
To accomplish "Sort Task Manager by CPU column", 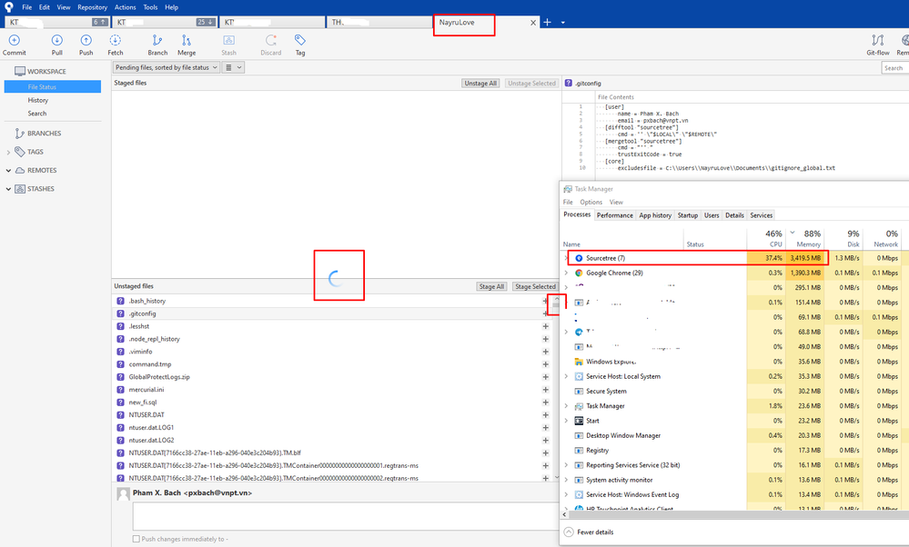I will (766, 238).
